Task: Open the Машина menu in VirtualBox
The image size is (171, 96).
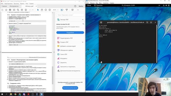Action: [92, 3]
